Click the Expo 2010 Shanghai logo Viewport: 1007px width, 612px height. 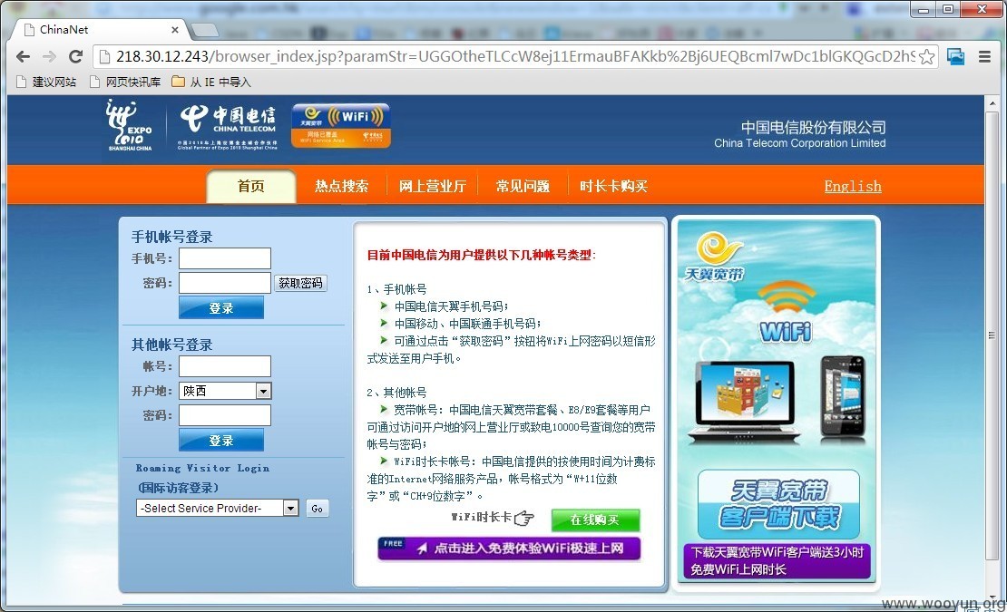tap(130, 125)
